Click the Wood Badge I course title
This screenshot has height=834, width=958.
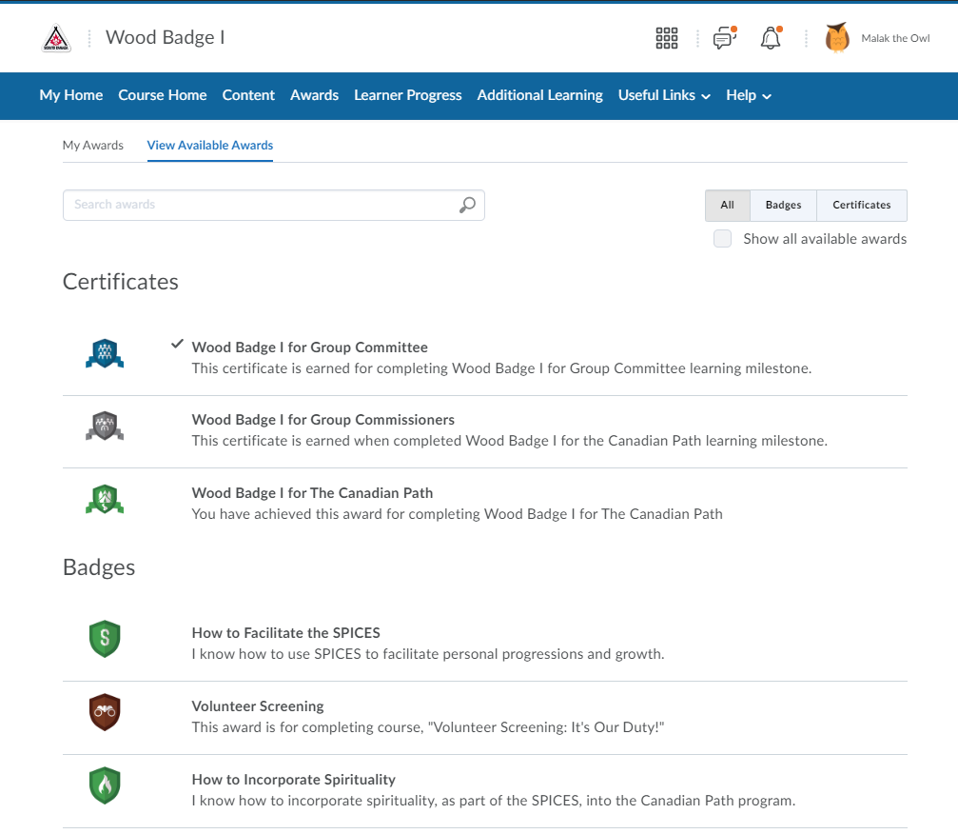coord(166,38)
